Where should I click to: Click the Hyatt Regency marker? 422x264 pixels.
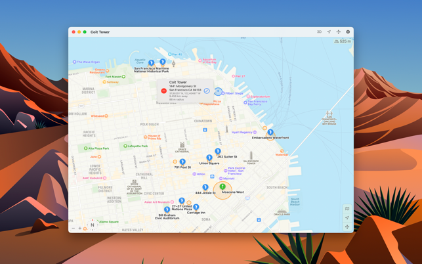click(255, 132)
